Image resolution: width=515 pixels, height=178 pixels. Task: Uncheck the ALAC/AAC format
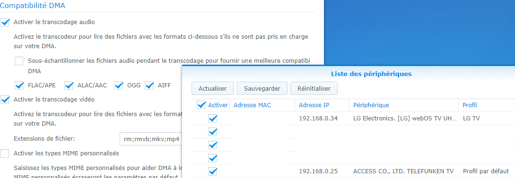[x=69, y=85]
